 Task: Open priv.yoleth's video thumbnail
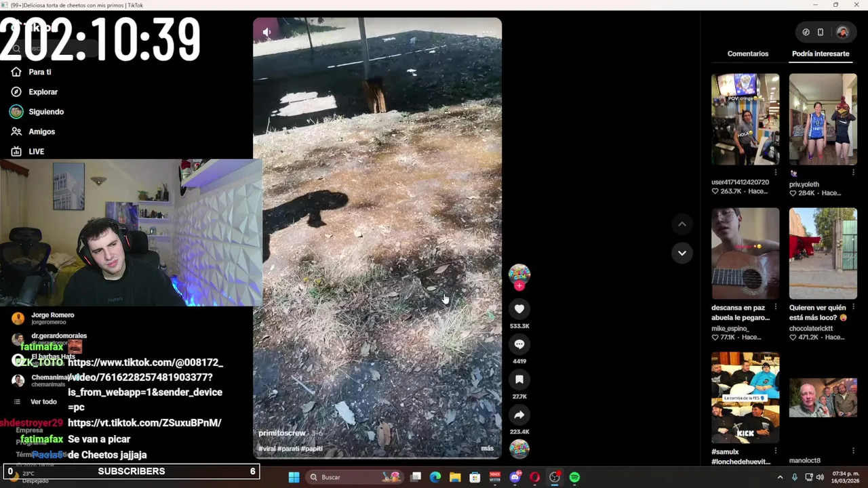pos(823,119)
